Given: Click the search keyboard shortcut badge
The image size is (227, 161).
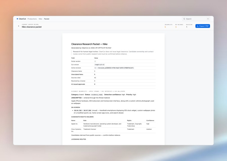Looking at the screenshot, I should tap(208, 19).
